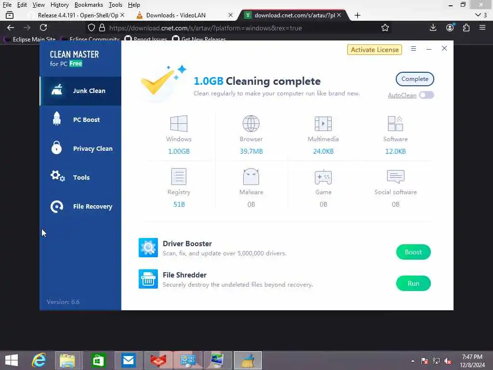This screenshot has width=493, height=370.
Task: Click the Software category icon
Action: point(395,124)
